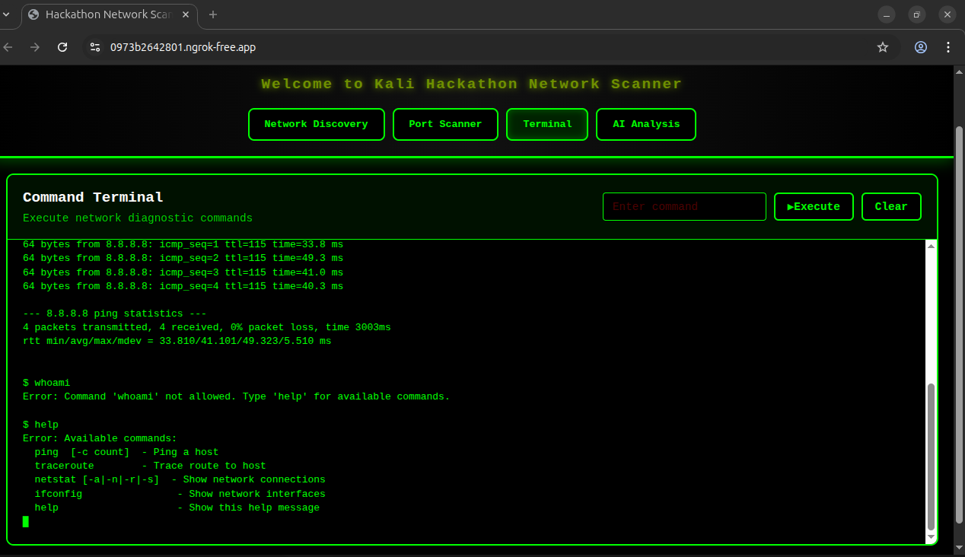Click the 'rtt min/avg/max/mdev' line
Viewport: 965px width, 557px height.
tap(177, 341)
